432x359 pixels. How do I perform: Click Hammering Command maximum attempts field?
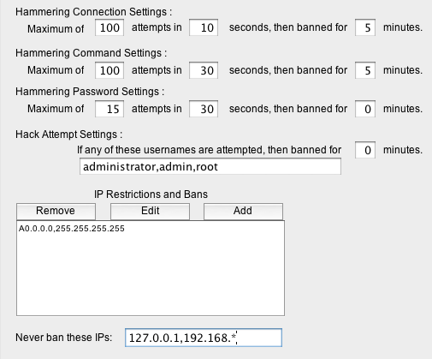[x=109, y=70]
